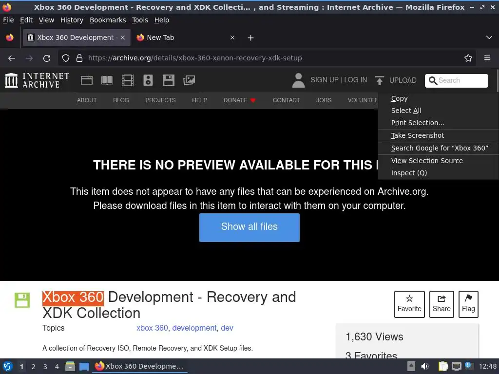Click the green software floppy item icon
499x374 pixels.
[22, 300]
